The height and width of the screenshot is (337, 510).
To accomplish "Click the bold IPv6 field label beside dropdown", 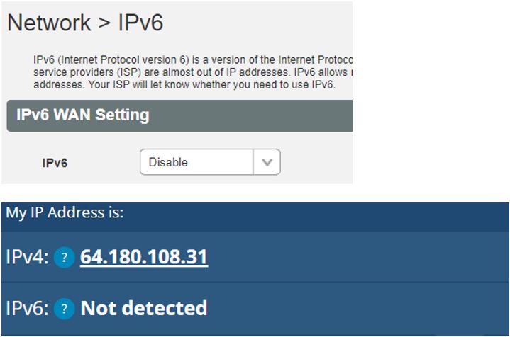I will pos(55,163).
